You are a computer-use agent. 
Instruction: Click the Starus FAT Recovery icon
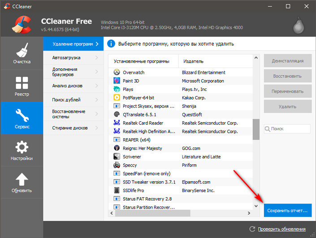pos(117,199)
